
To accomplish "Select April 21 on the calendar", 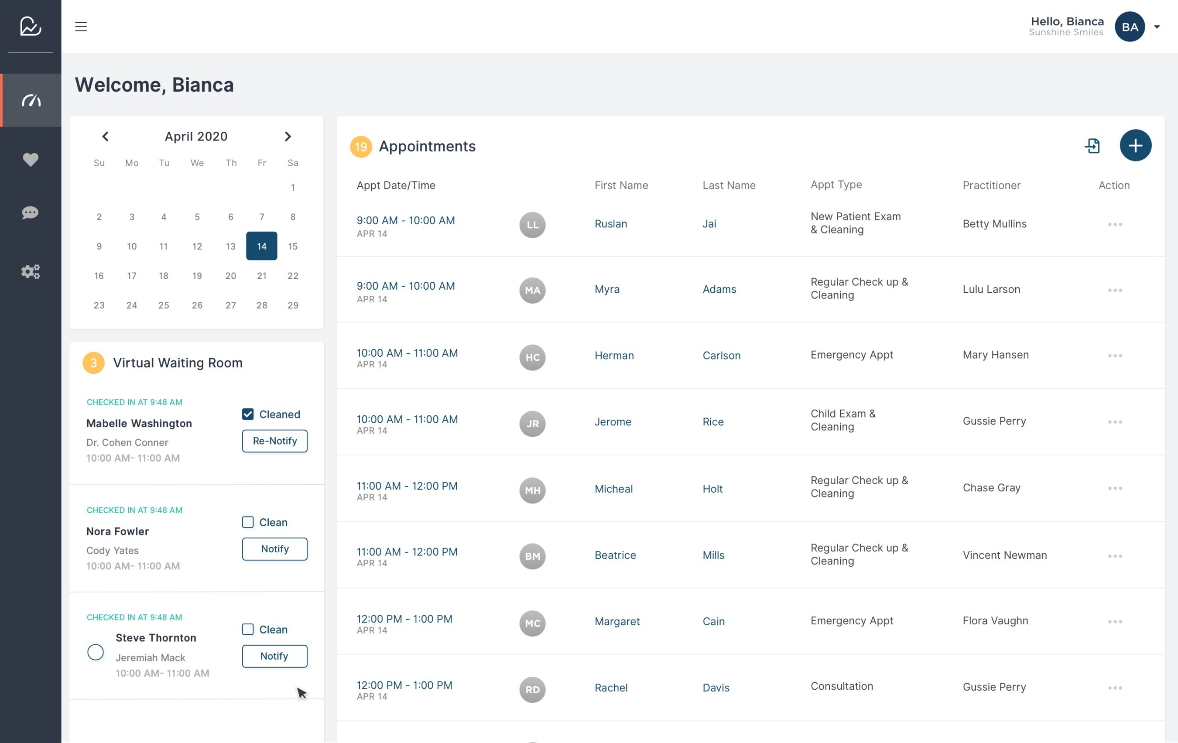I will pos(262,276).
